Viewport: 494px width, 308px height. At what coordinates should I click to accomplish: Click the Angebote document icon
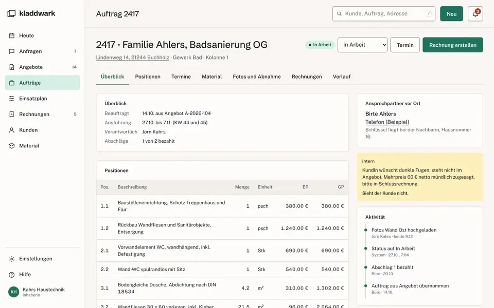[12, 67]
